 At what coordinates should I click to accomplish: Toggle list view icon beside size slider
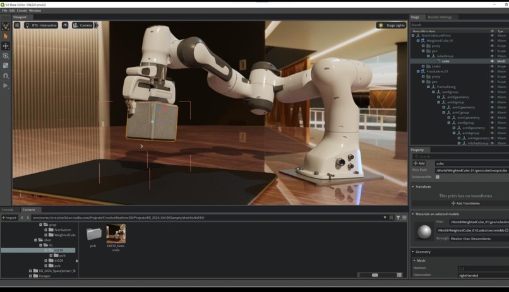(399, 275)
